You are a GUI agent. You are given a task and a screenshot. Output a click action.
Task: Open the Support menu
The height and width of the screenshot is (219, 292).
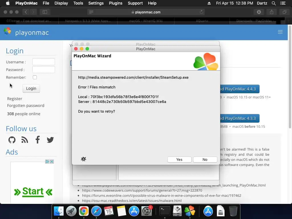[x=135, y=3]
